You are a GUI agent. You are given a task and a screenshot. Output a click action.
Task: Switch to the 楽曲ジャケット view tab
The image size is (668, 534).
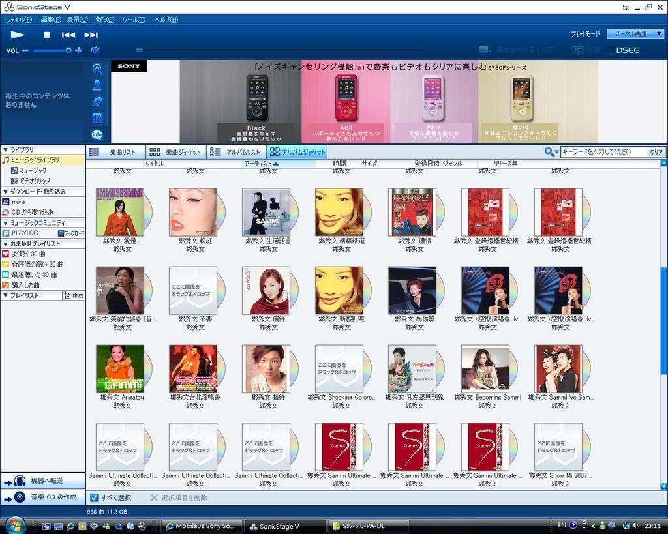point(176,152)
